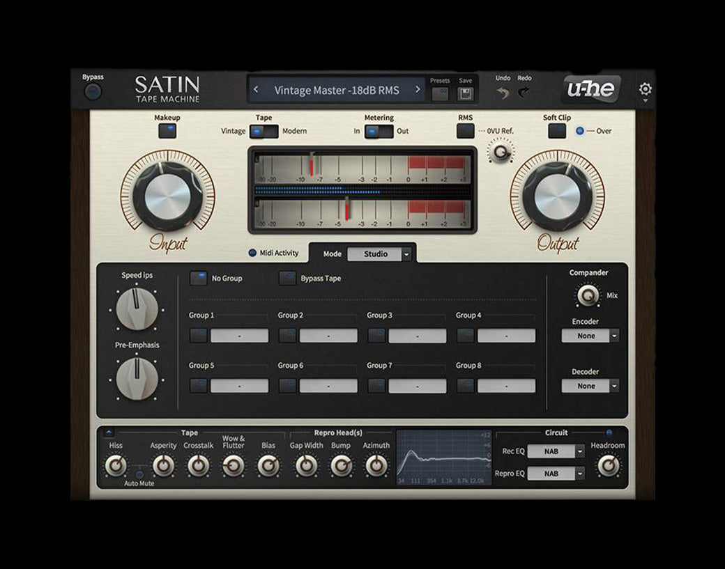
Task: Toggle the No Group button
Action: [x=199, y=278]
